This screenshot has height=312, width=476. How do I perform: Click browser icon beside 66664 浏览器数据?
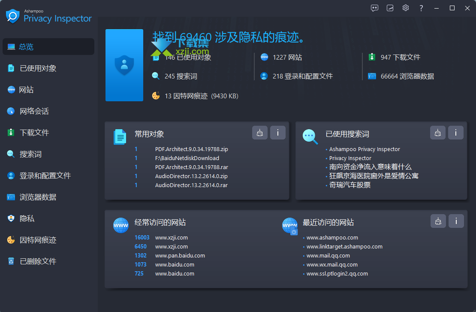click(x=372, y=76)
